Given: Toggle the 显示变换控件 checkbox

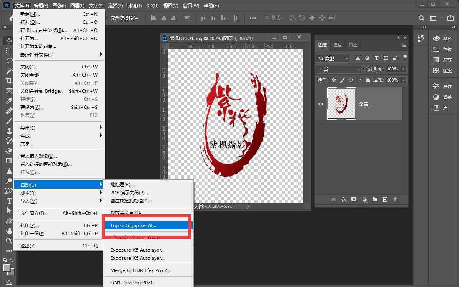Looking at the screenshot, I should [107, 18].
